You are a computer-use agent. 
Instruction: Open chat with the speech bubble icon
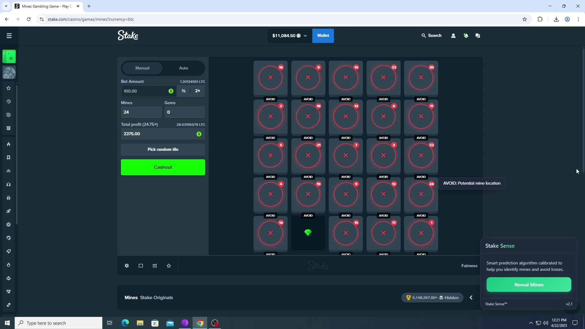477,35
